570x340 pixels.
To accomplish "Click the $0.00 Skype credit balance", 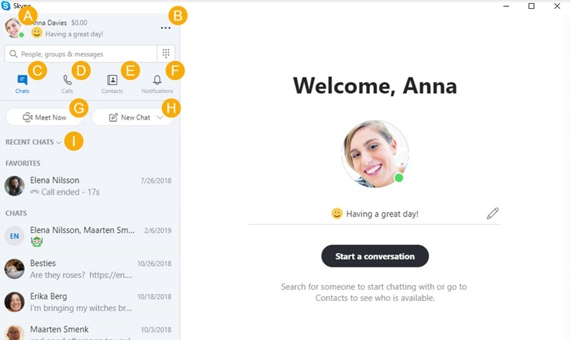I will click(79, 23).
